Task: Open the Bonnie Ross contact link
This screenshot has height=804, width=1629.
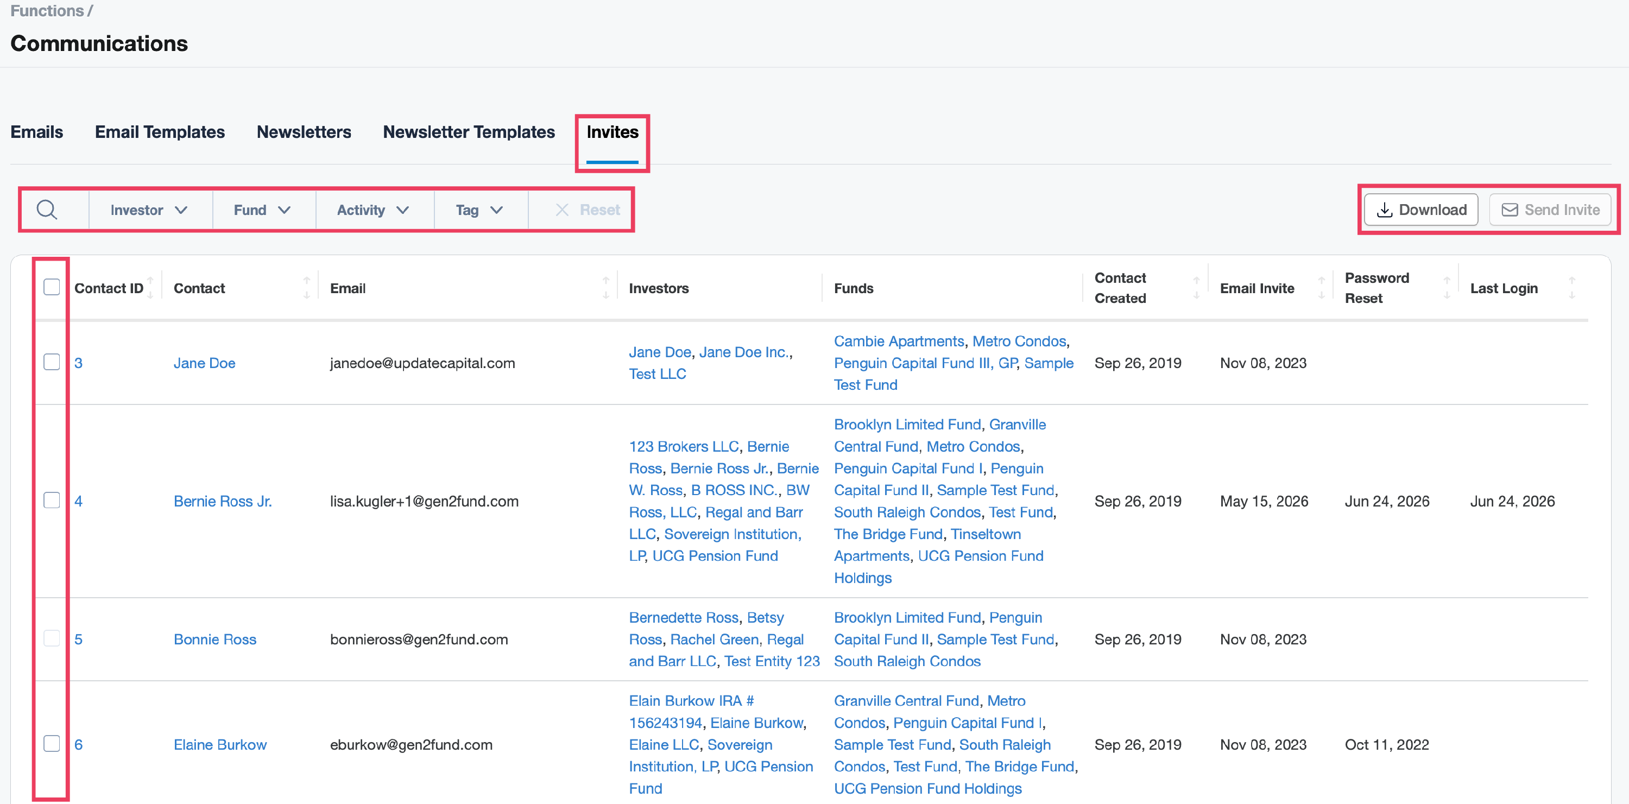Action: pos(215,639)
